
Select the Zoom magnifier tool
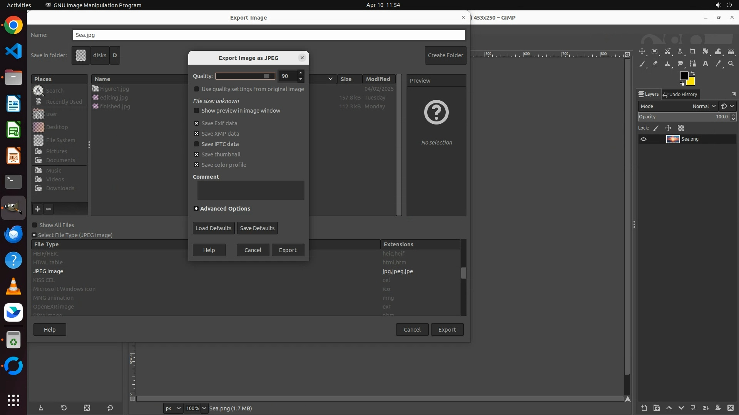(x=731, y=64)
